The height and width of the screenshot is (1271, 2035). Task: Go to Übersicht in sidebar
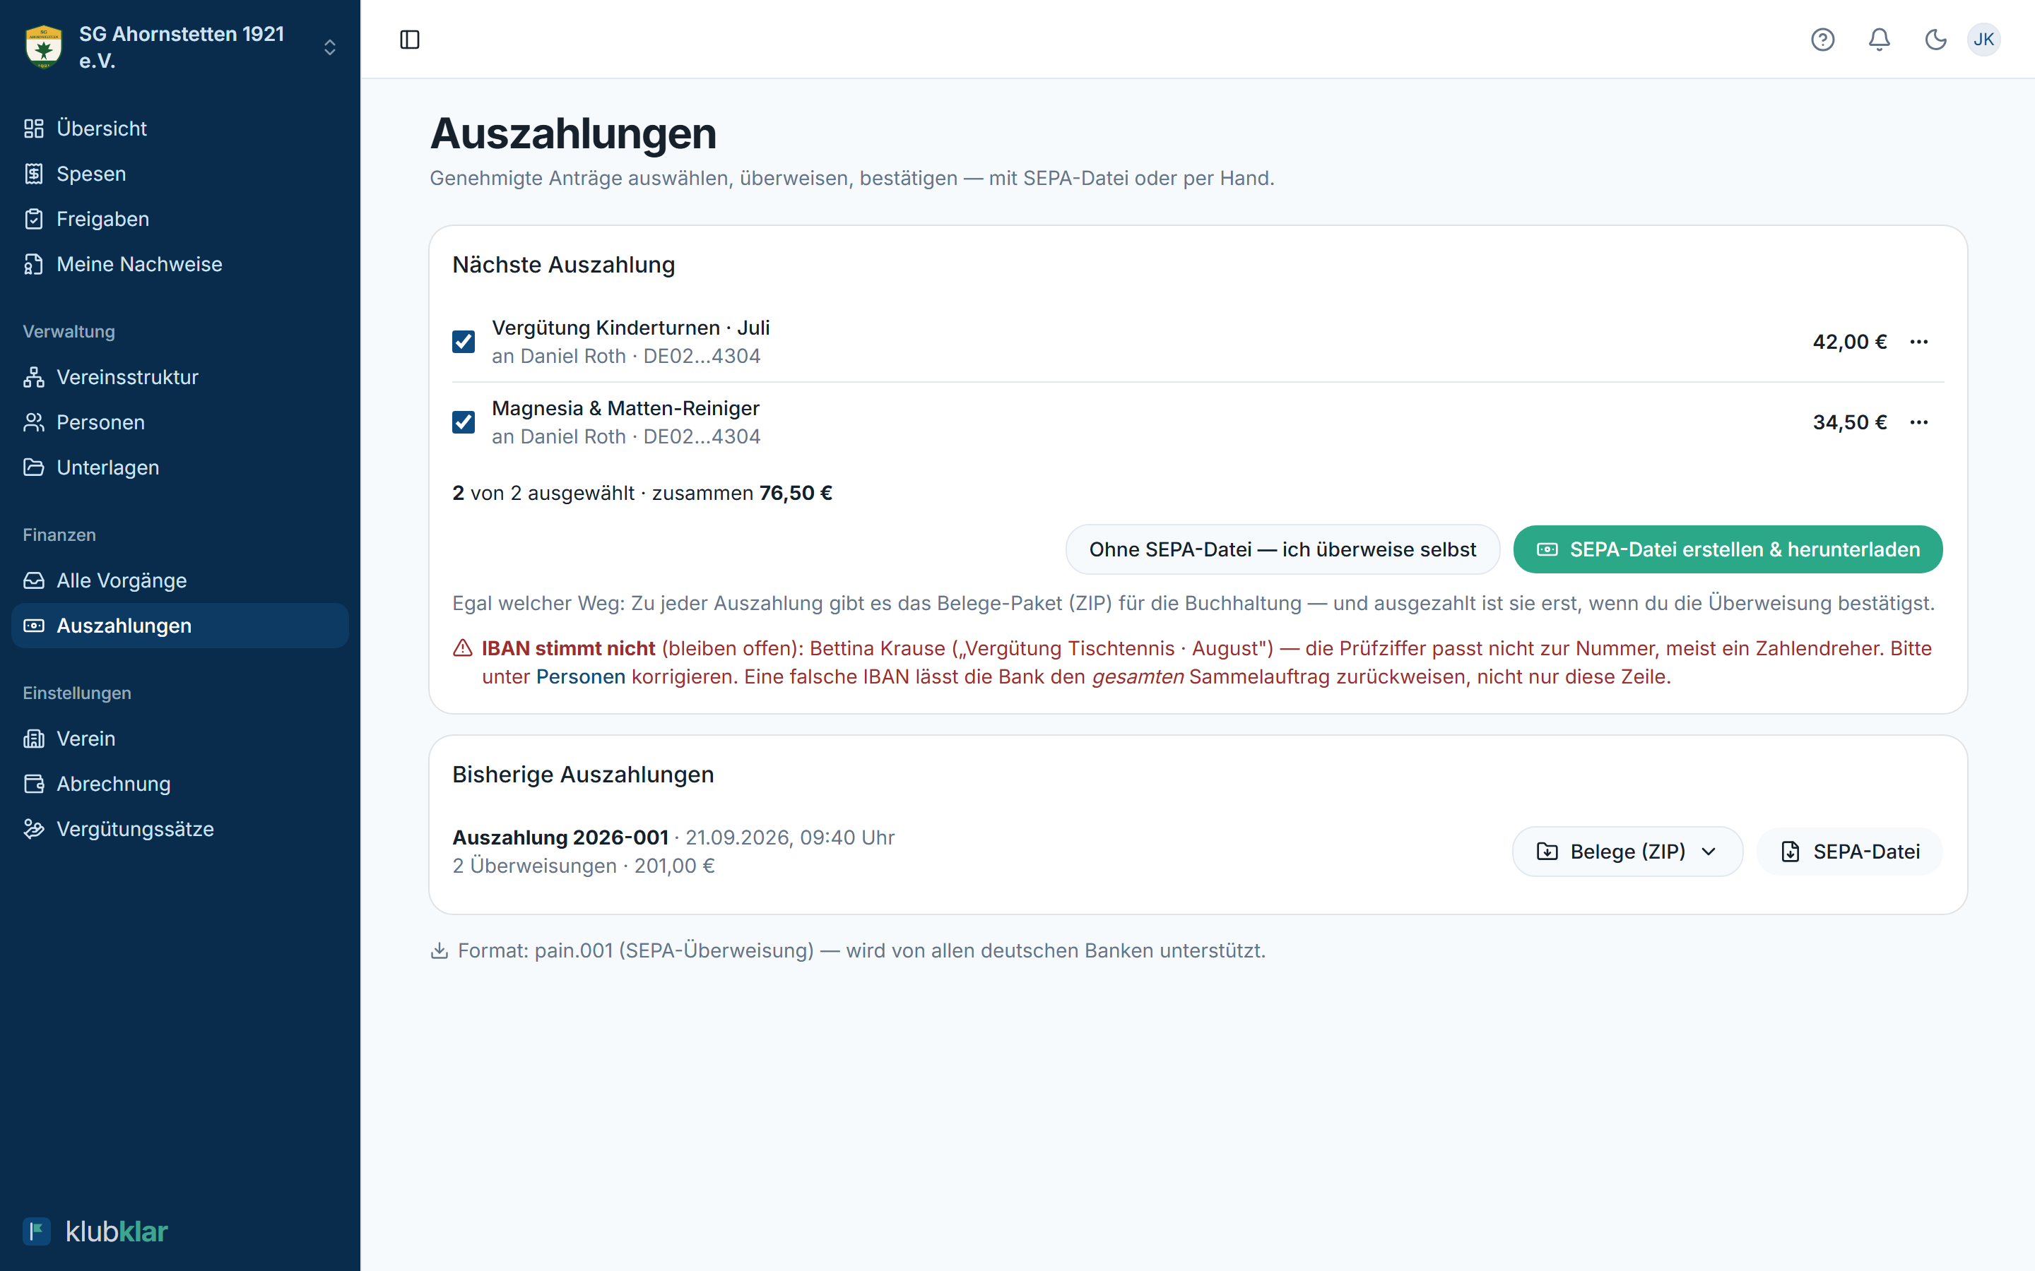180,129
